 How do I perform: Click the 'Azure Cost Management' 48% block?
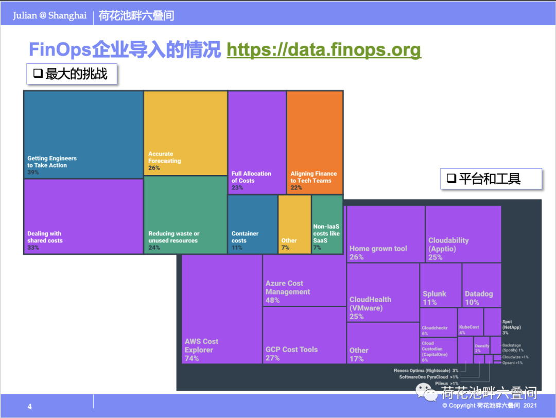pos(304,281)
